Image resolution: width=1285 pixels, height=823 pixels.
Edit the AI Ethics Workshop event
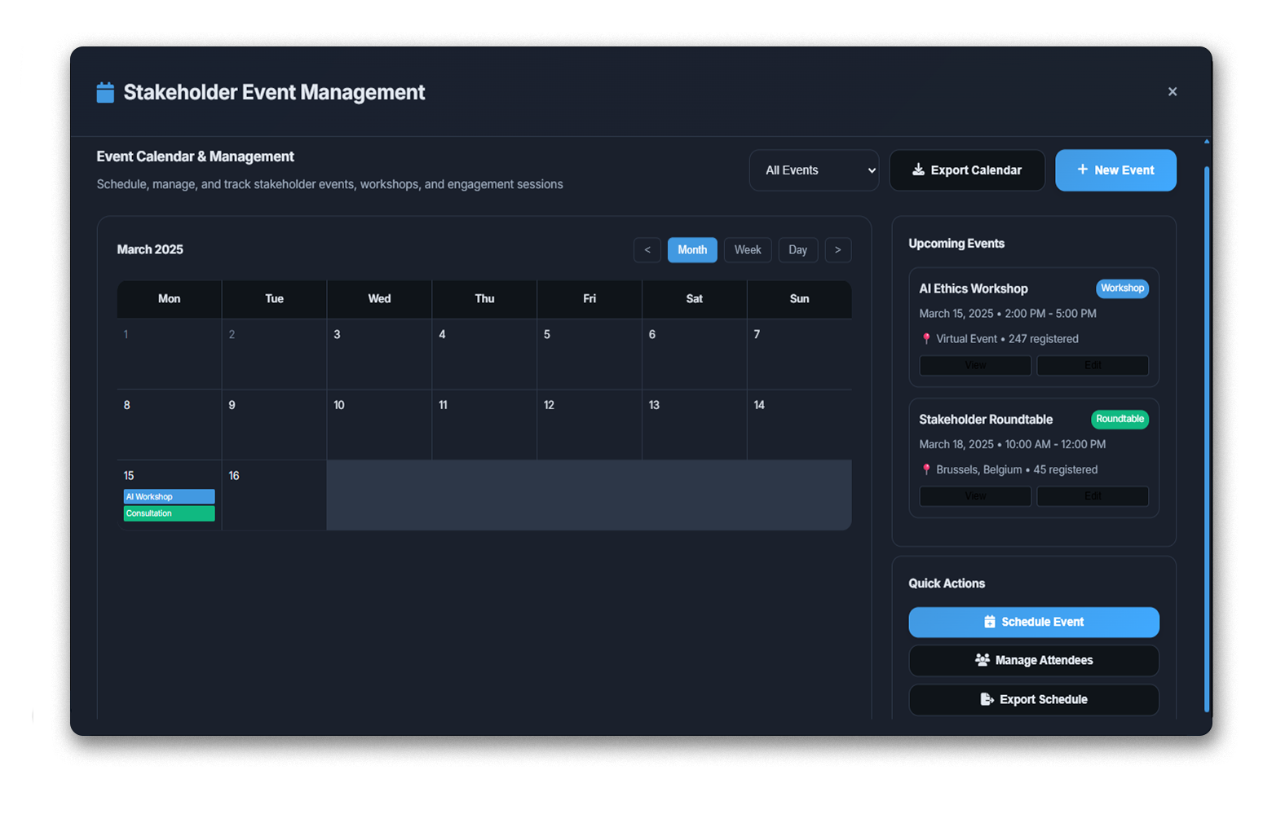point(1093,365)
